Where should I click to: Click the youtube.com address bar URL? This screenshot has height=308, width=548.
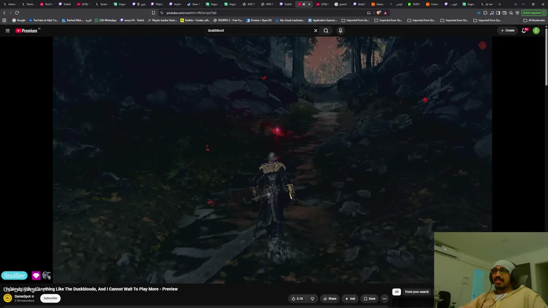[x=191, y=13]
